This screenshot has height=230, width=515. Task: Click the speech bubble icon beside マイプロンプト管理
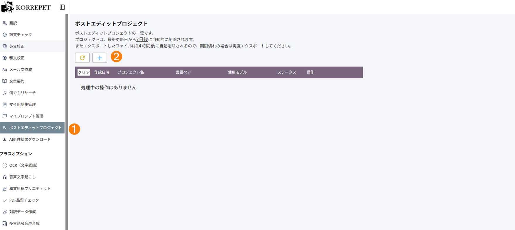5,116
